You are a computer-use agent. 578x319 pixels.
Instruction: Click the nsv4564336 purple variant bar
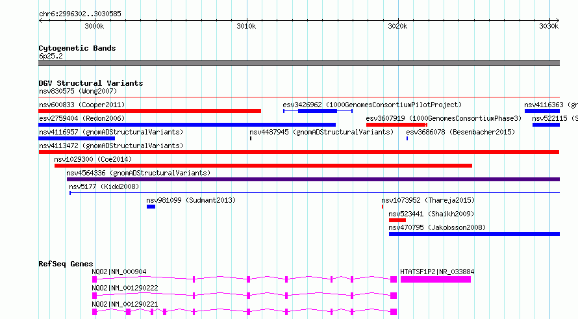click(x=313, y=179)
